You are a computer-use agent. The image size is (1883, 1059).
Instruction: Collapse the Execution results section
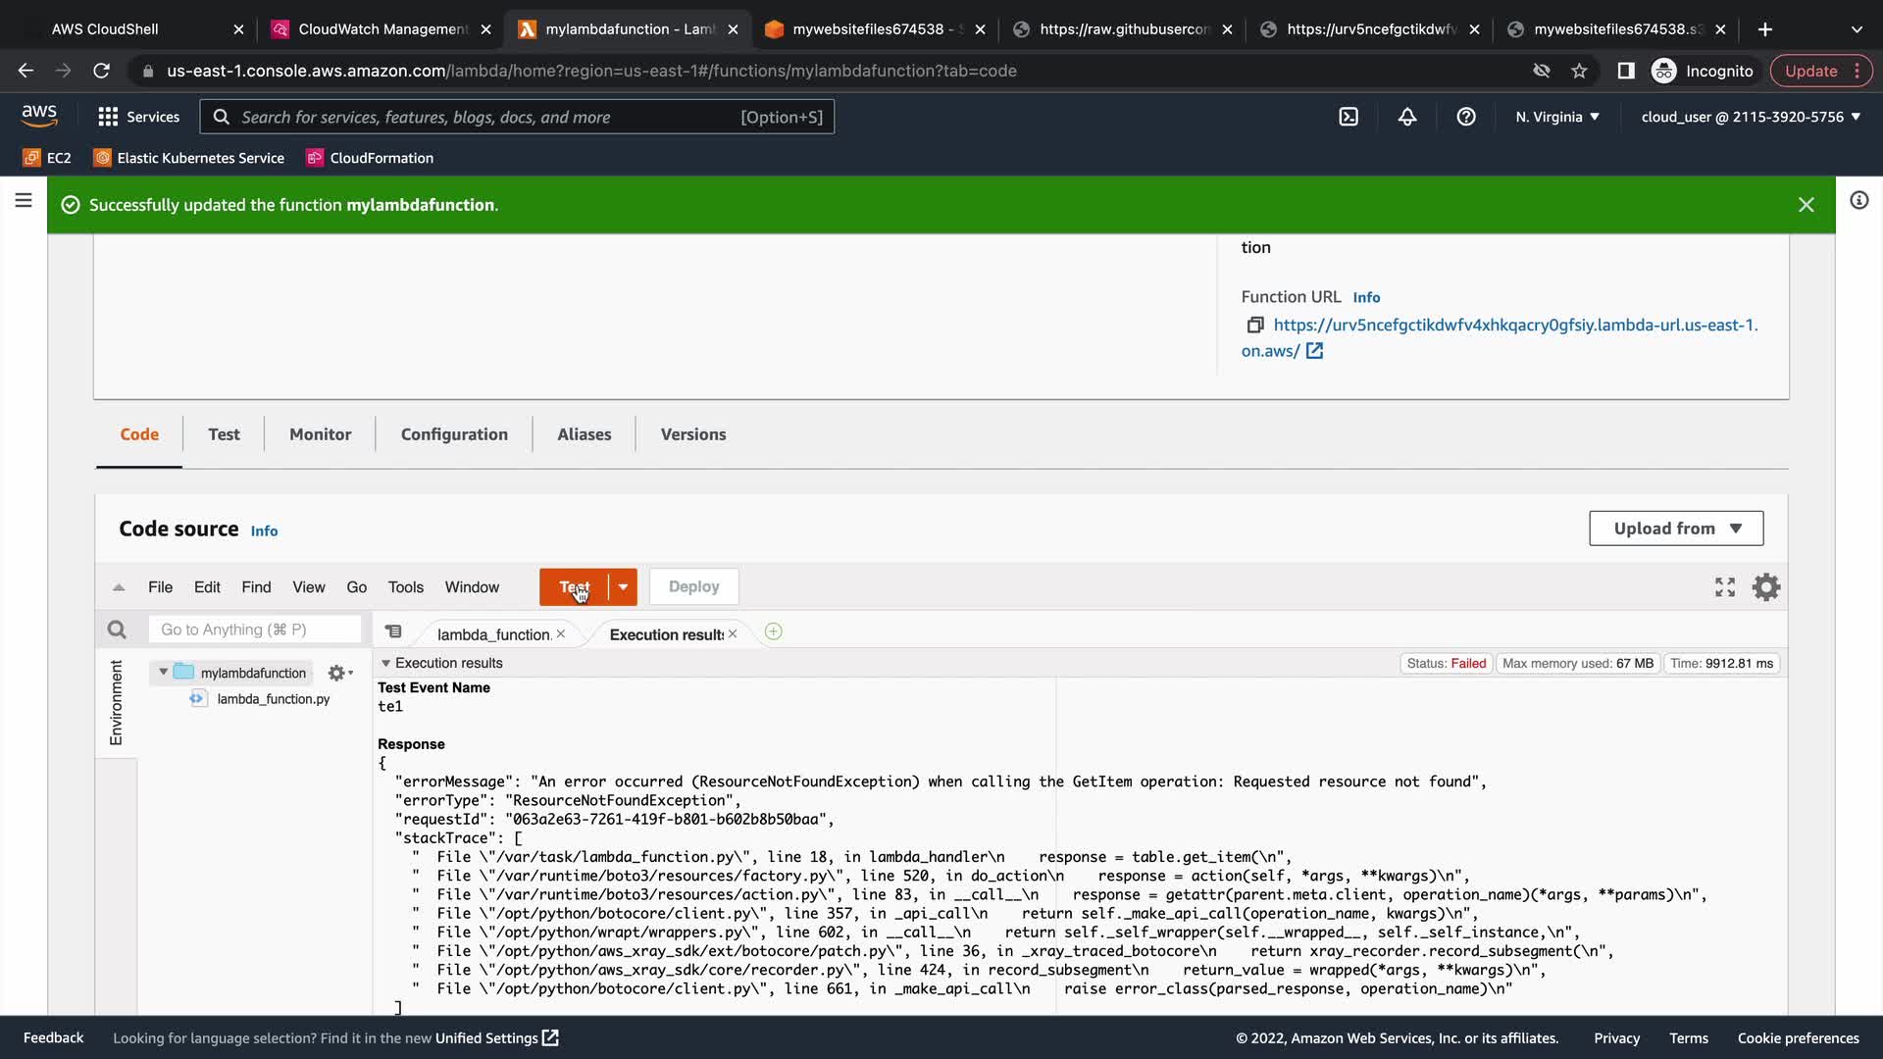[x=385, y=664]
